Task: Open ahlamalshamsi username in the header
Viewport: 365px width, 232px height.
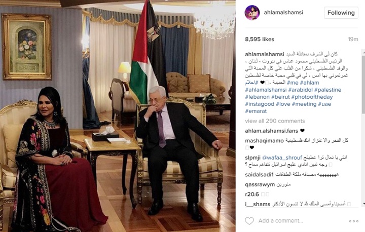Action: point(283,12)
